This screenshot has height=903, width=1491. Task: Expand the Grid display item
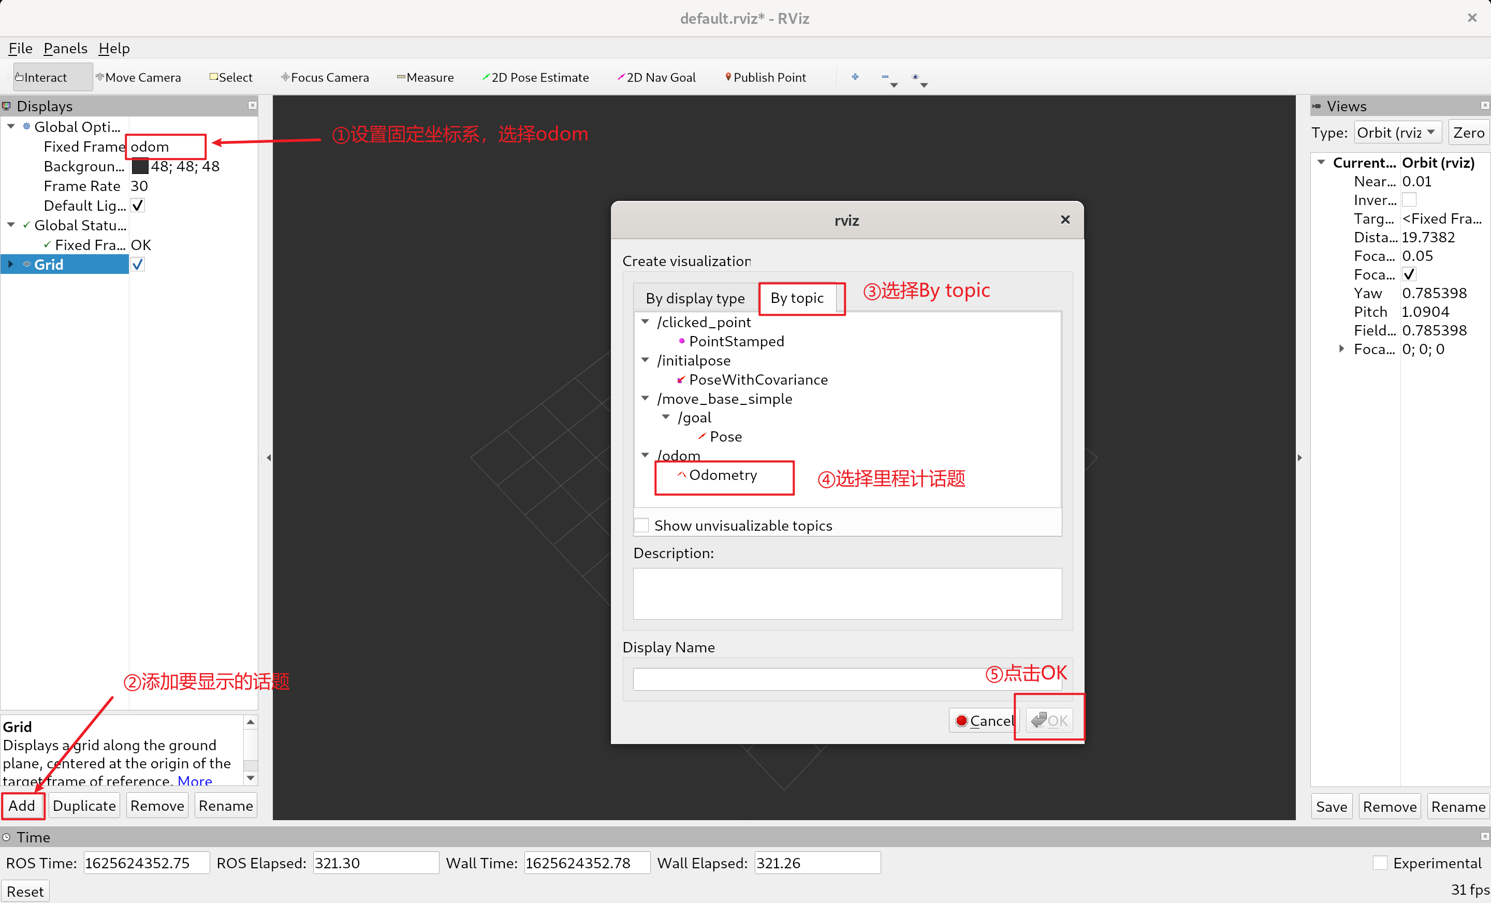10,264
